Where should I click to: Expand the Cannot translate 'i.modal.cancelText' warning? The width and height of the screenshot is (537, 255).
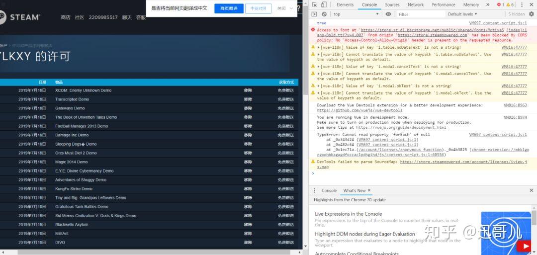319,74
